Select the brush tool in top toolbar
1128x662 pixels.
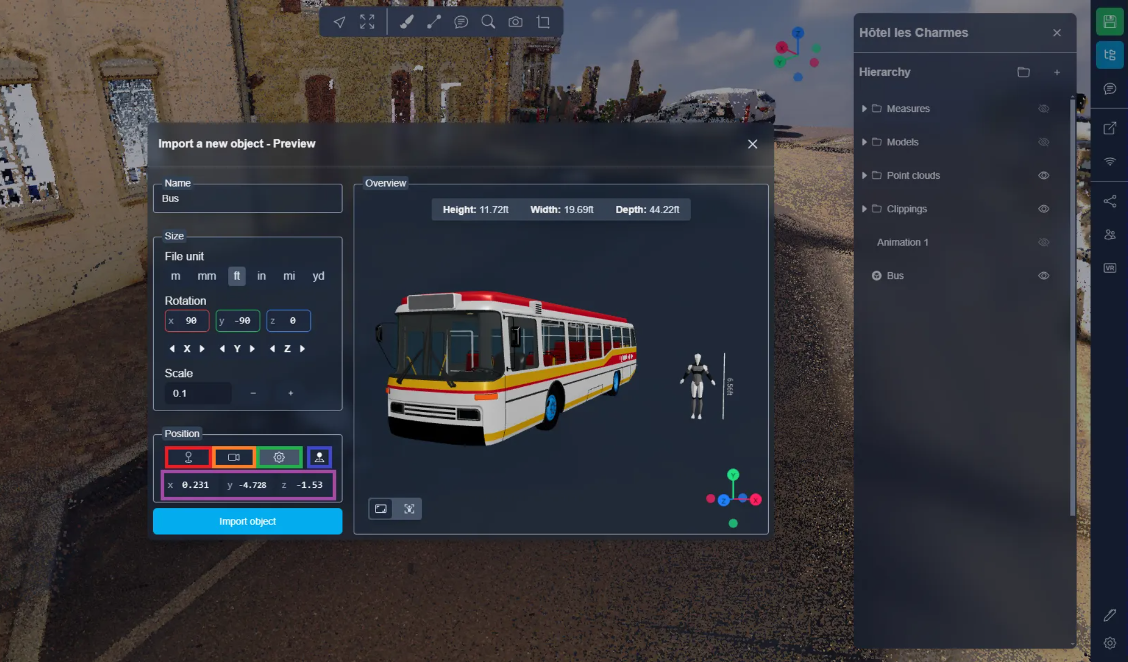click(406, 22)
